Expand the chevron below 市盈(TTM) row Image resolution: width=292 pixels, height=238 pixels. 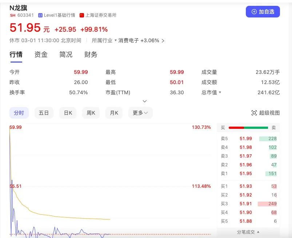pyautogui.click(x=144, y=101)
